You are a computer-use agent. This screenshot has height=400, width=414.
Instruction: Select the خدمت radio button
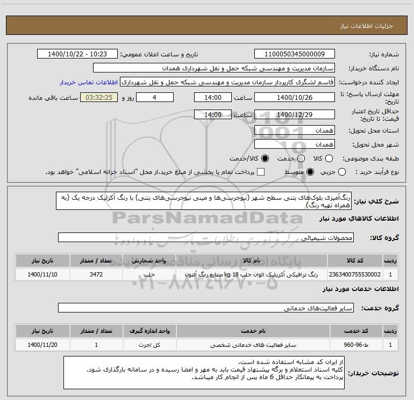pos(301,158)
